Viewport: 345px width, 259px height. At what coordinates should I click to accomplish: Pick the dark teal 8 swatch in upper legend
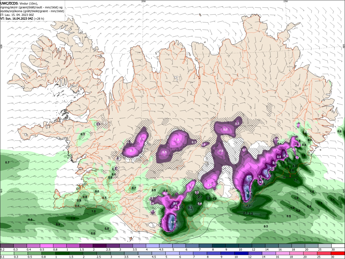pos(219,246)
